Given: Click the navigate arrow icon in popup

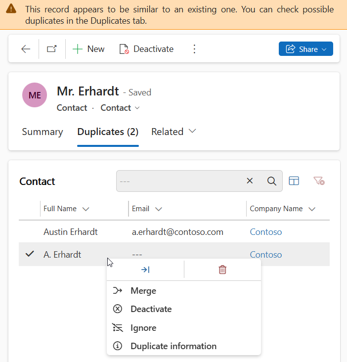Looking at the screenshot, I should pos(145,270).
